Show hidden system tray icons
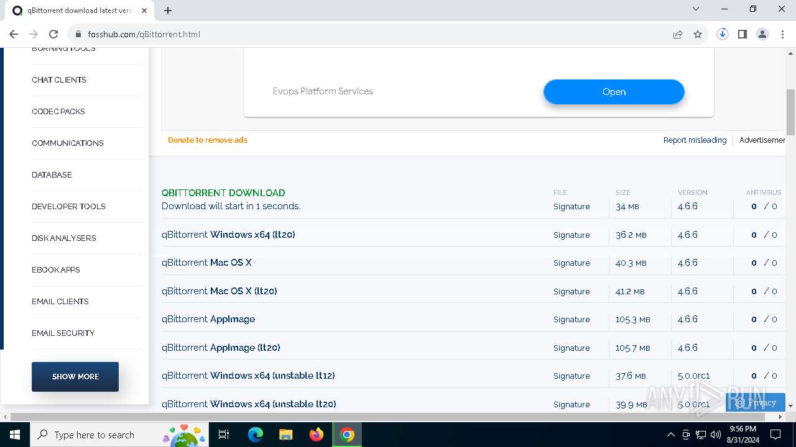 [x=670, y=435]
